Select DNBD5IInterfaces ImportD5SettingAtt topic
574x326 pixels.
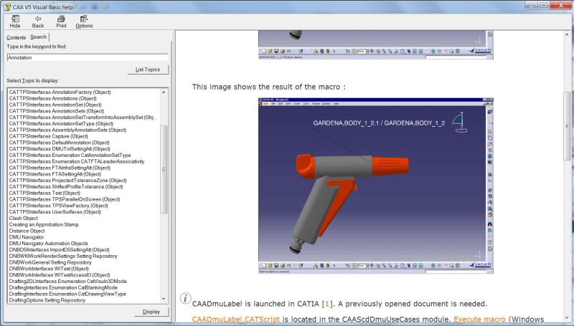[59, 249]
